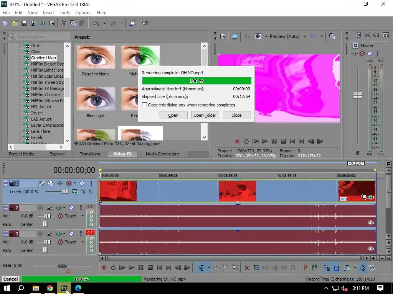Click Open in rendering dialog

point(173,115)
